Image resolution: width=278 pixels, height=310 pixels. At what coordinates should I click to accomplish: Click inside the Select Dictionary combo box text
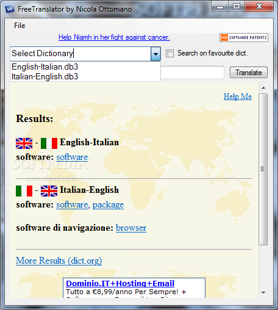[80, 54]
